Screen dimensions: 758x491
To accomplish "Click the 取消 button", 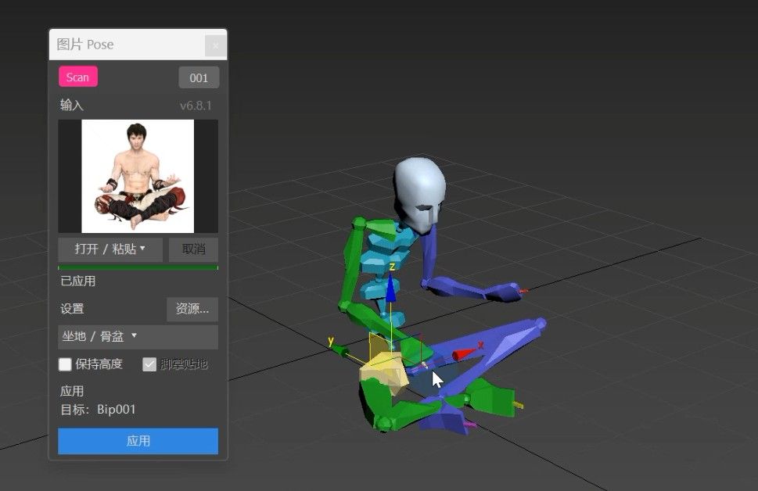I will pos(193,249).
